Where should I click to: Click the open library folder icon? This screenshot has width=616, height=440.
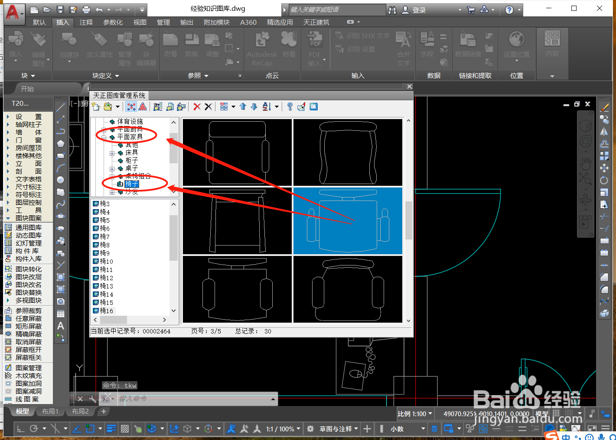click(108, 107)
